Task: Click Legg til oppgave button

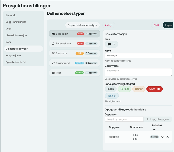Action: click(158, 119)
